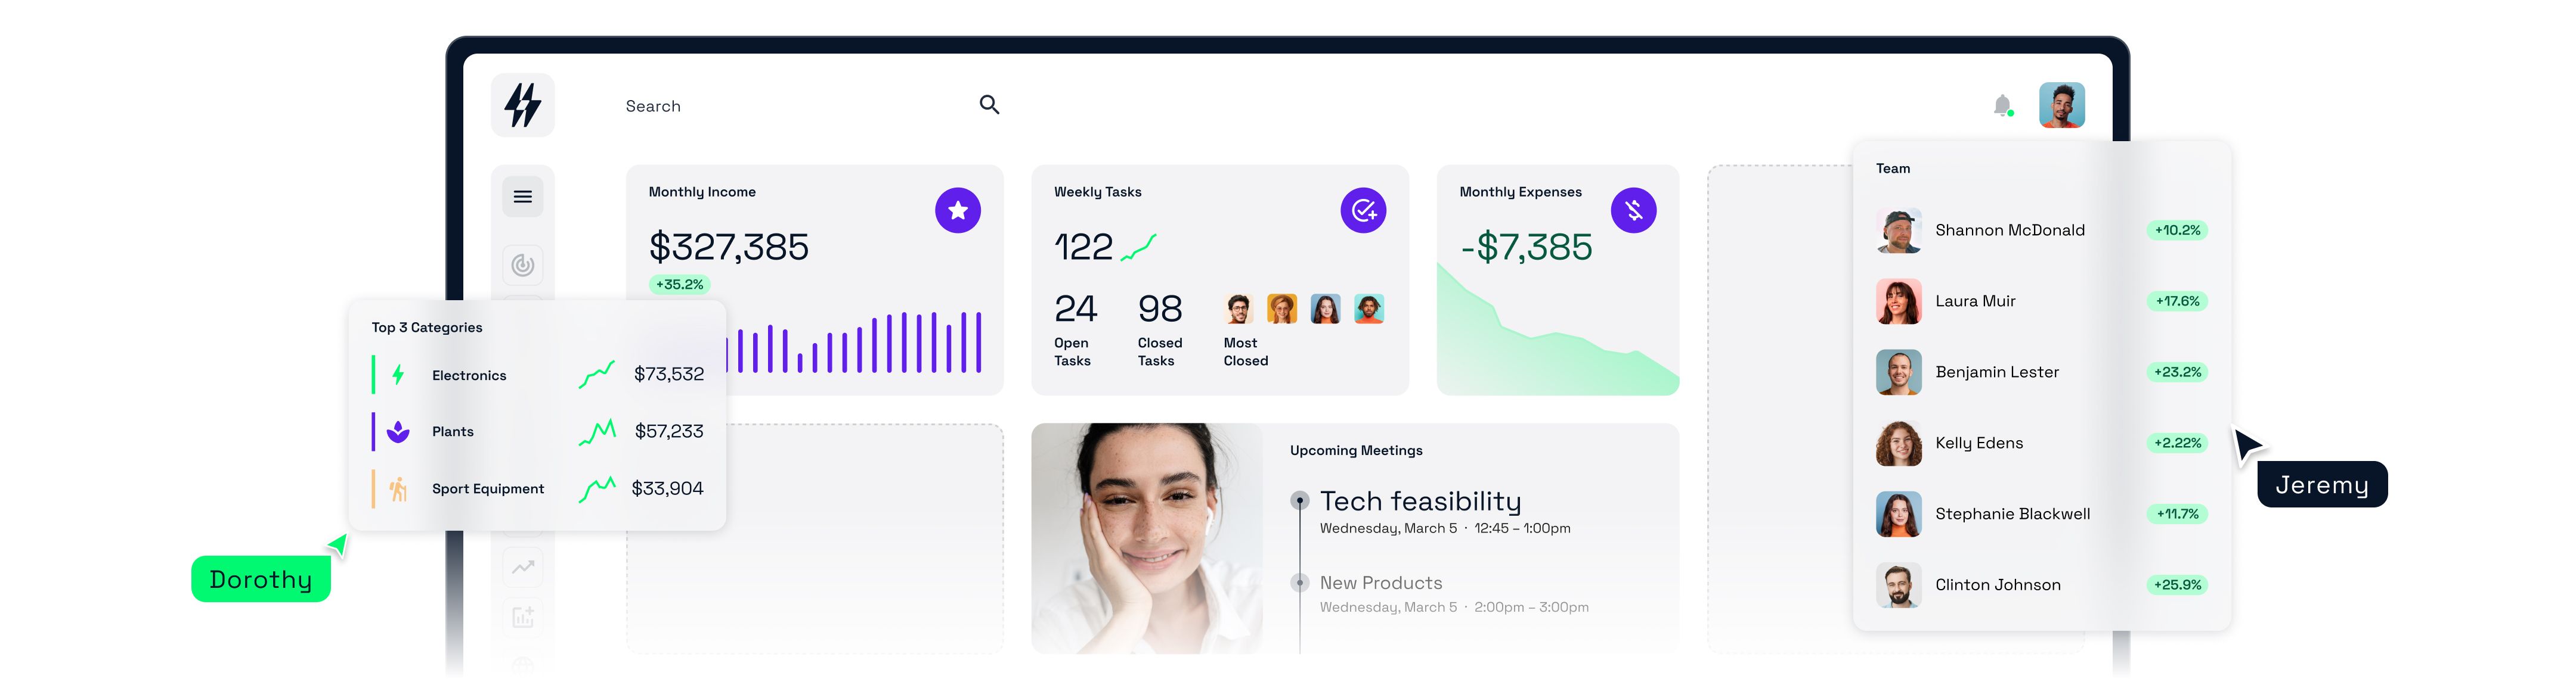
Task: Click the Sport Equipment hiker icon
Action: pyautogui.click(x=398, y=488)
